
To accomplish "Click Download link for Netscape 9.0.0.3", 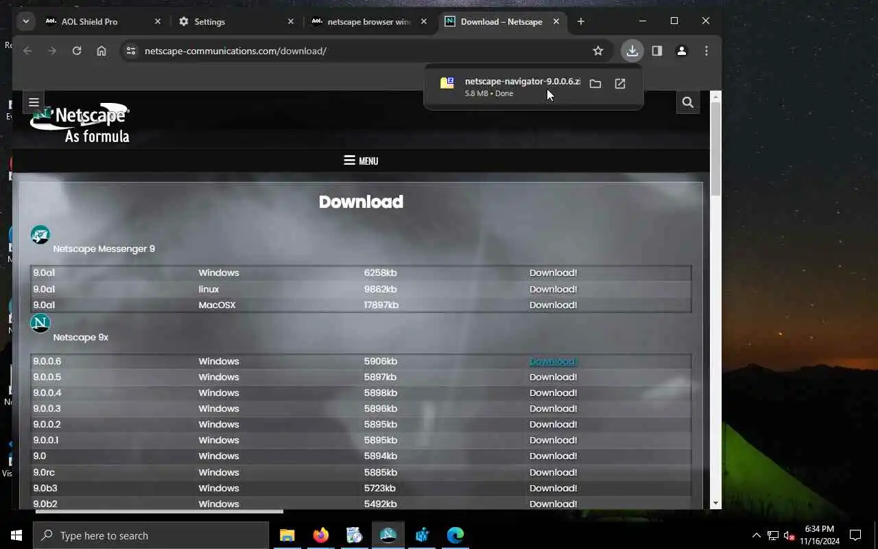I will pyautogui.click(x=553, y=408).
